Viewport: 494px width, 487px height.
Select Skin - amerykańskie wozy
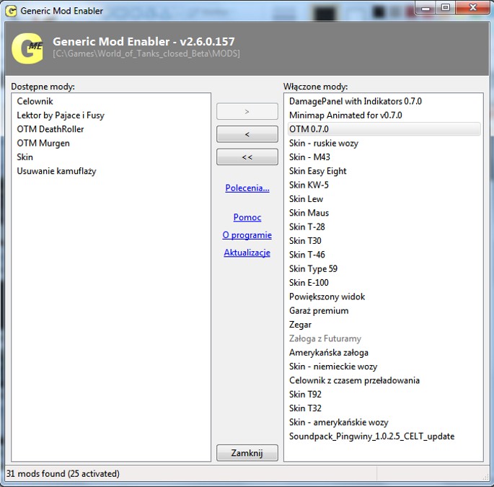click(x=339, y=422)
